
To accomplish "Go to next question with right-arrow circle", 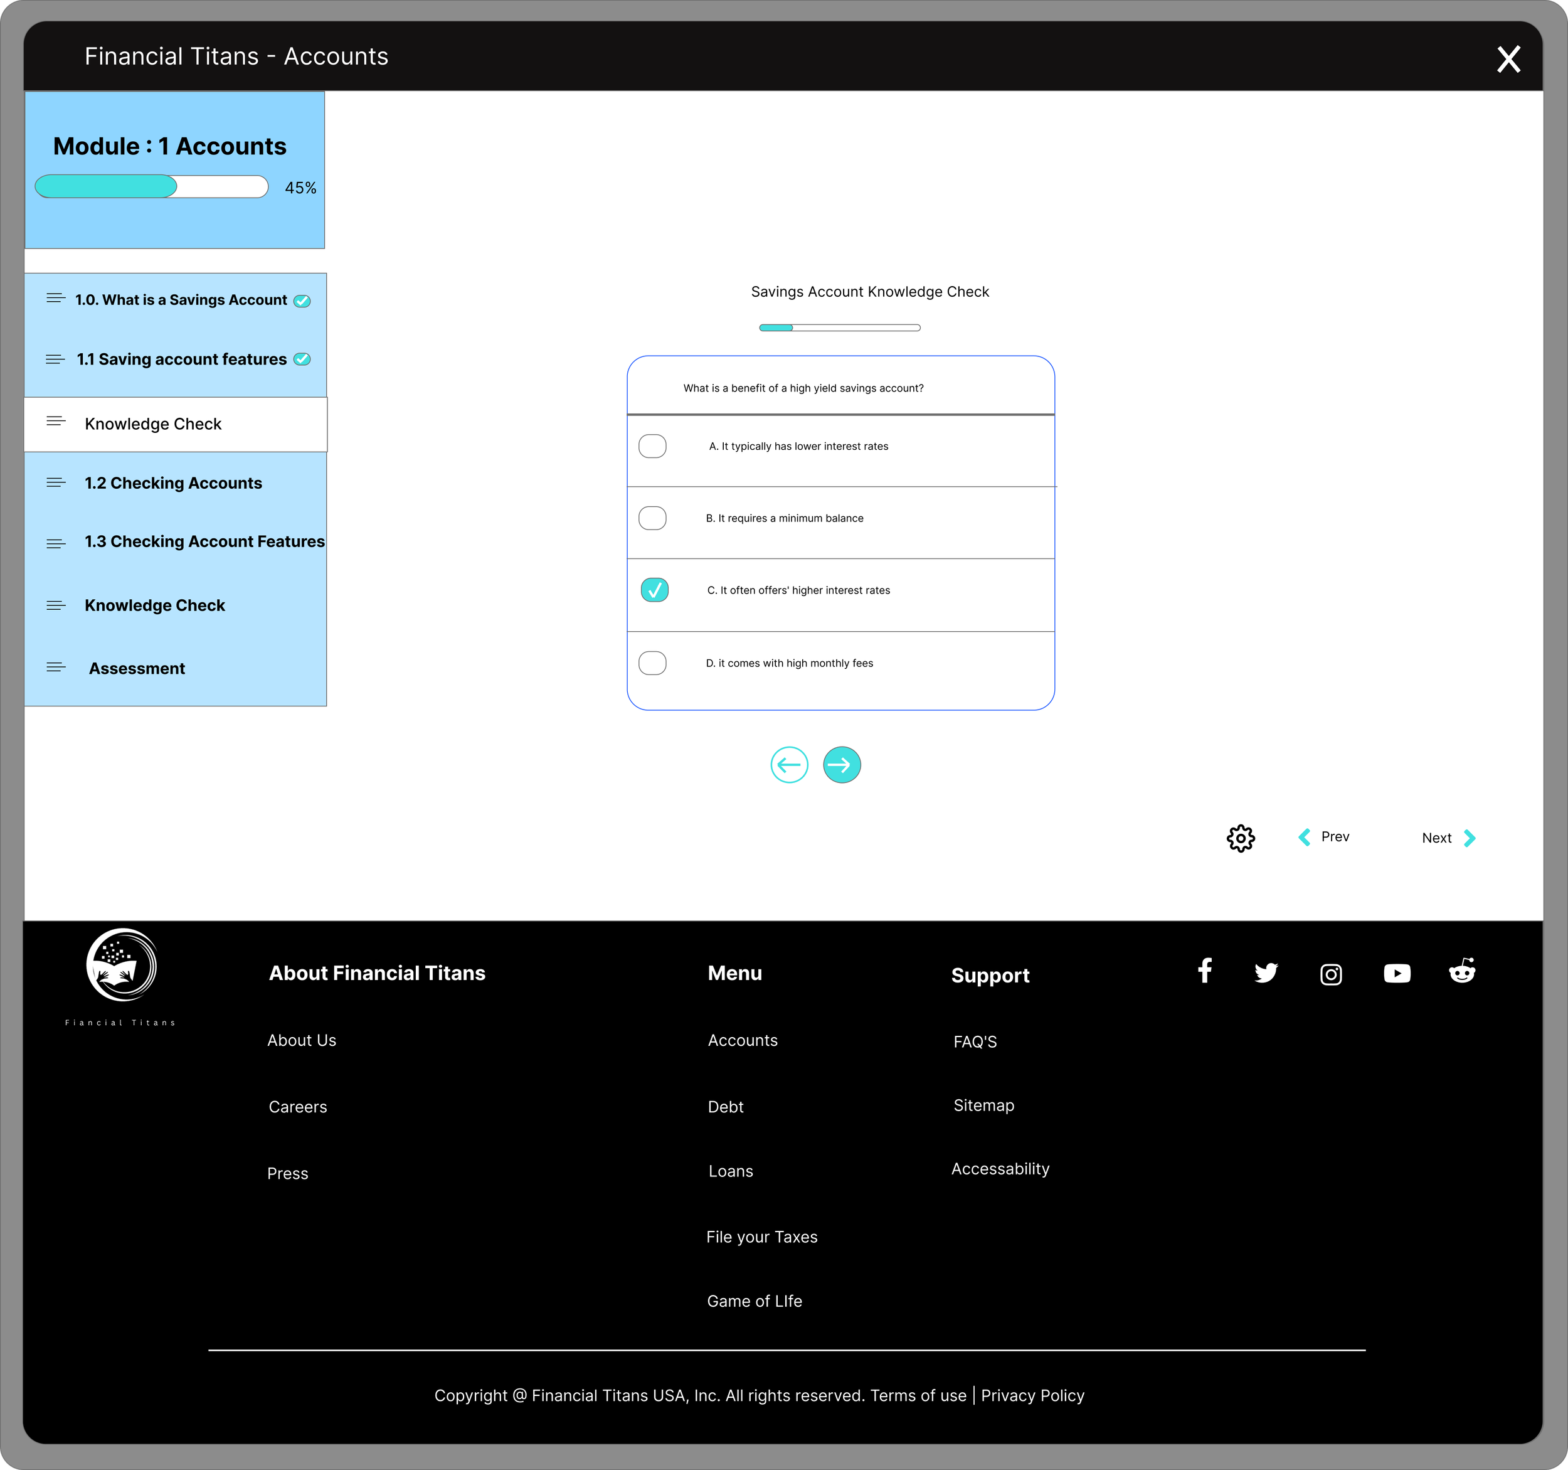I will coord(842,765).
